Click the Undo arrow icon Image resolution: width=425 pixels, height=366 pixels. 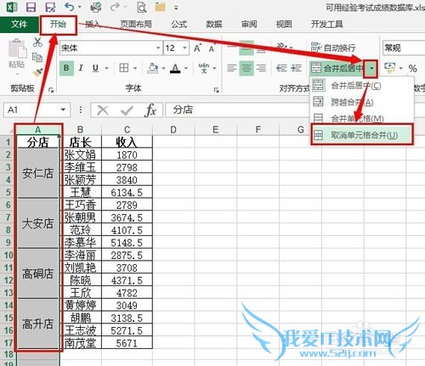coord(70,7)
